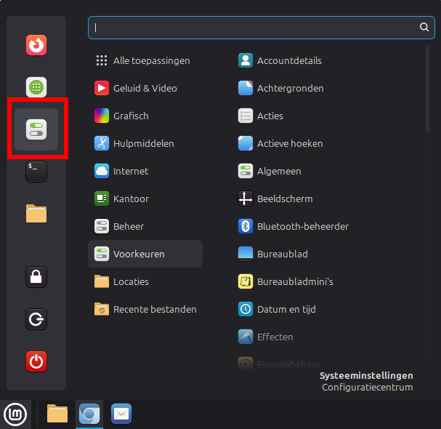Click the Linux Mint menu button in taskbar
The width and height of the screenshot is (441, 429).
tap(15, 414)
